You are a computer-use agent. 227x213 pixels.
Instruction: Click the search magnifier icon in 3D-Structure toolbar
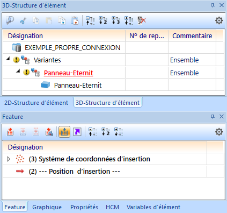click(10, 20)
